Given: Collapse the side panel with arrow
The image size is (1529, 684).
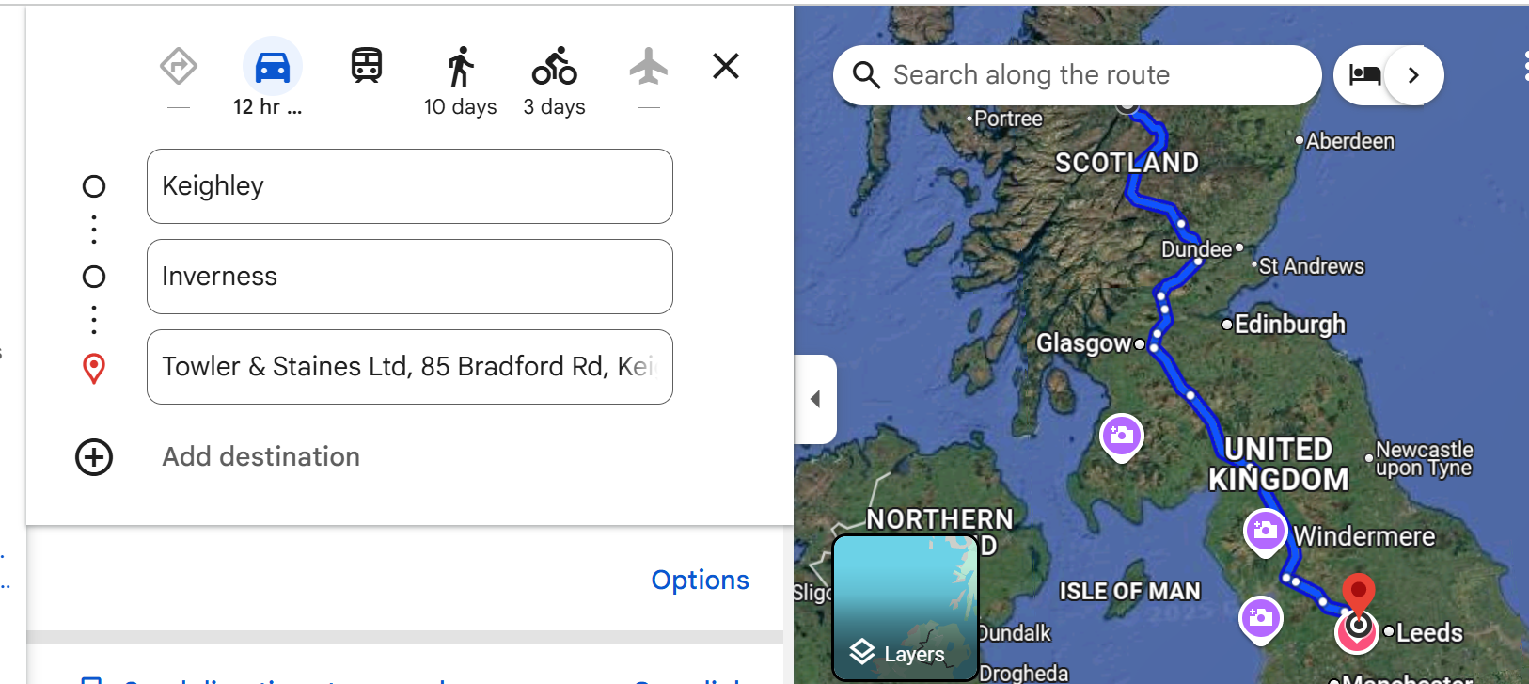Looking at the screenshot, I should (815, 399).
